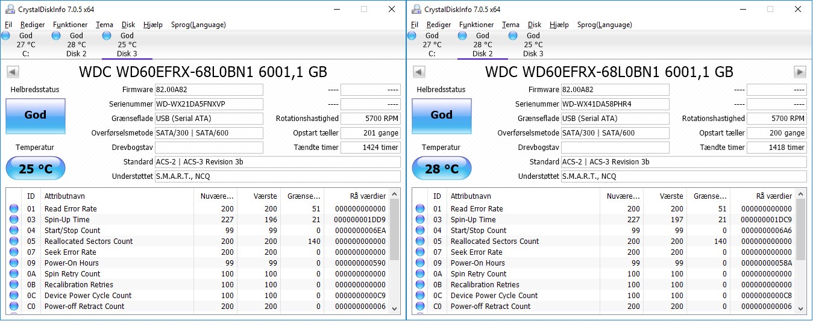Screen dimensions: 813x321
Task: Open Sprog(Language) menu in right window
Action: pyautogui.click(x=604, y=25)
